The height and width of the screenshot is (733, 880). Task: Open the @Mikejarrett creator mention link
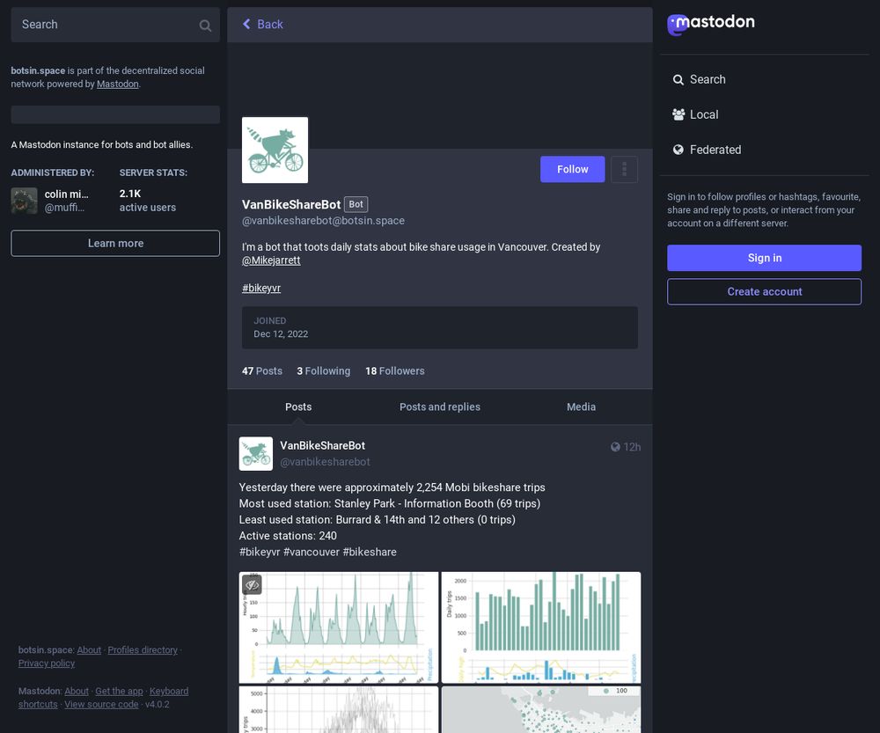271,260
